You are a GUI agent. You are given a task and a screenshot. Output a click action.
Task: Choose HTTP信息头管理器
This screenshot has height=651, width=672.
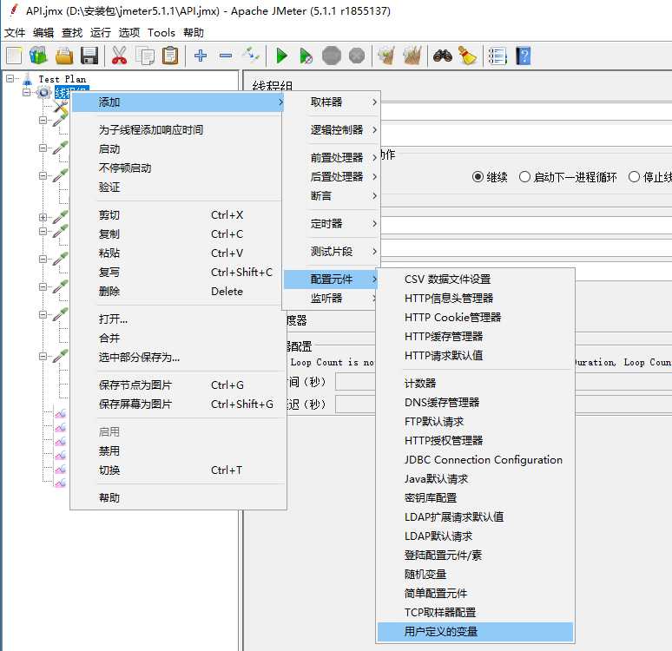click(x=475, y=299)
